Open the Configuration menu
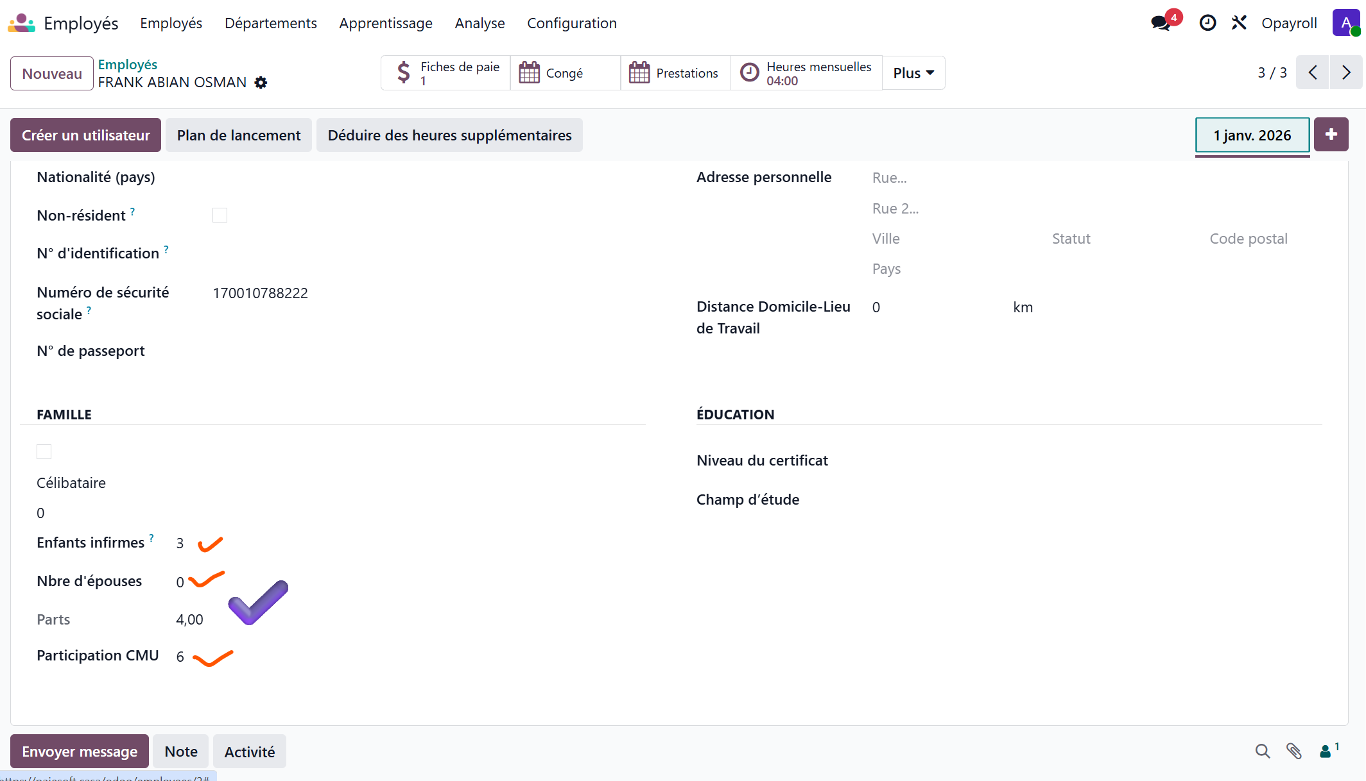This screenshot has height=781, width=1366. (571, 23)
